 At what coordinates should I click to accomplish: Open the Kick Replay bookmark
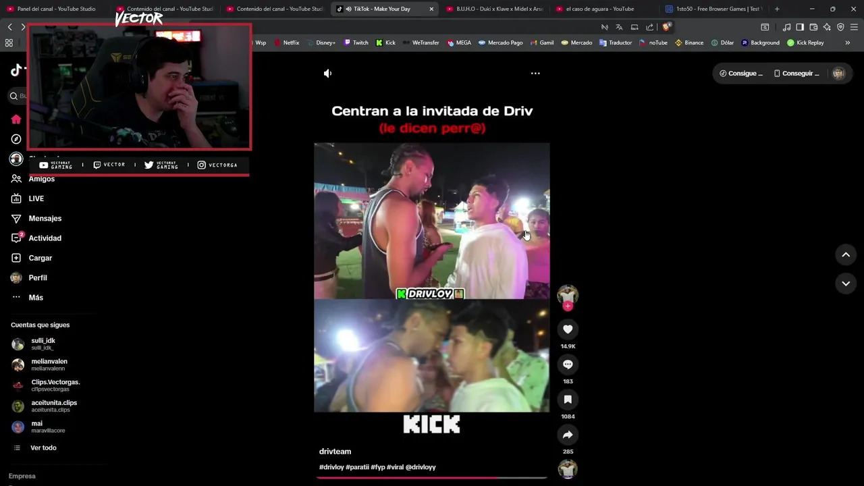tap(805, 43)
